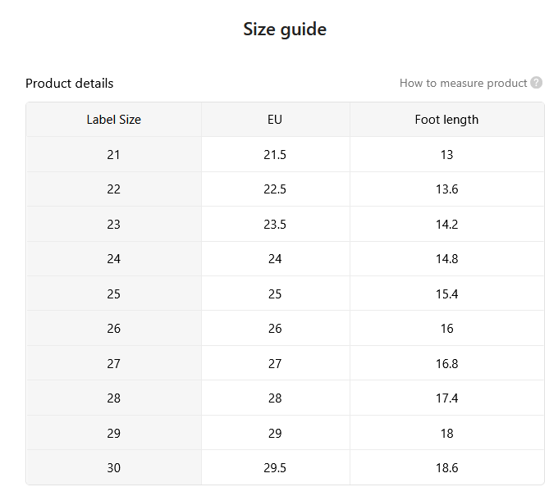Screen dimensions: 549x496
Task: Select label size 30 cell
Action: [114, 467]
